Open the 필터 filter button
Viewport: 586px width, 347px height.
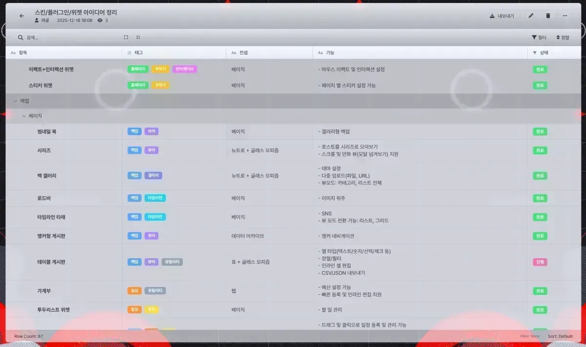[539, 38]
